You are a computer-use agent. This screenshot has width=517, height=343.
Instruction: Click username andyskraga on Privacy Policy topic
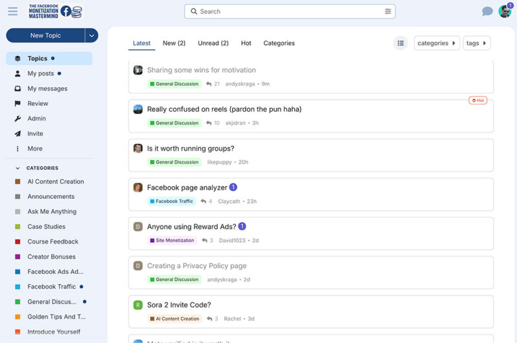(222, 280)
